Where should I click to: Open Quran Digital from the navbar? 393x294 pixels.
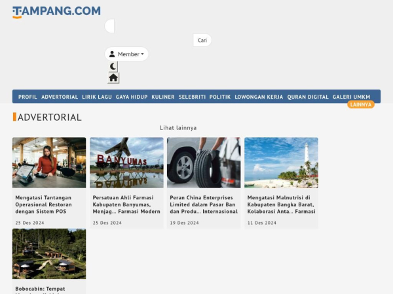[308, 97]
